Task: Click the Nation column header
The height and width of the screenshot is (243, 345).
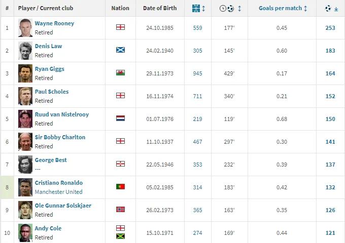Action: tap(120, 9)
